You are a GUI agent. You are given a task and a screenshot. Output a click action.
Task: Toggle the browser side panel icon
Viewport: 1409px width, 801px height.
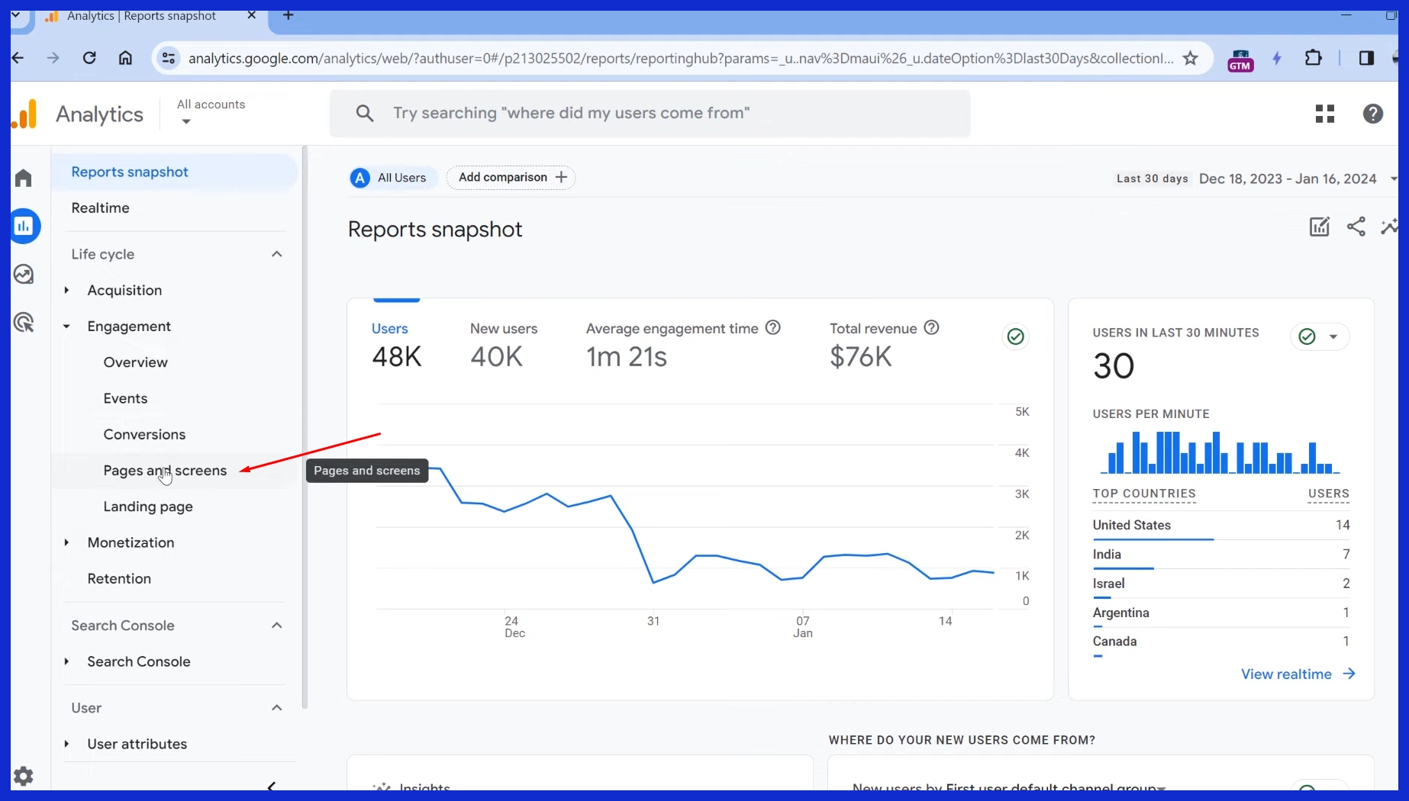click(x=1366, y=58)
